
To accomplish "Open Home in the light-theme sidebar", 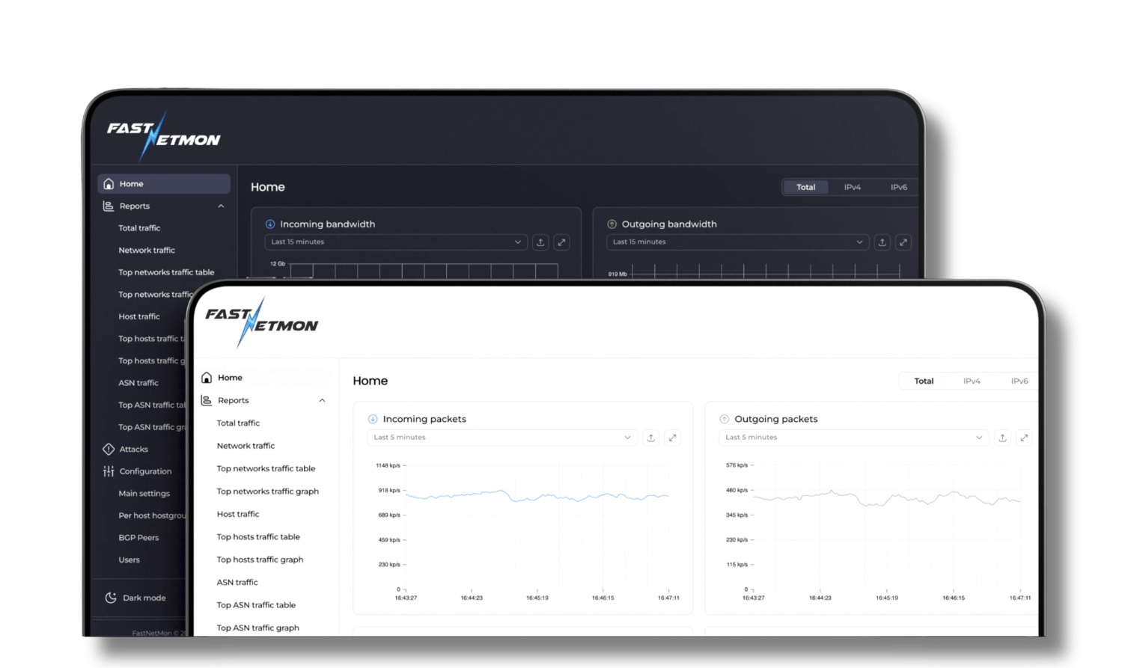I will coord(230,378).
